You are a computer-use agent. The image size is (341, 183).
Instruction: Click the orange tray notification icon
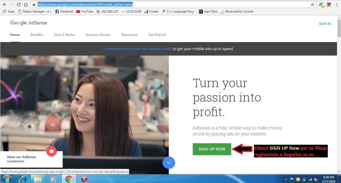298,179
